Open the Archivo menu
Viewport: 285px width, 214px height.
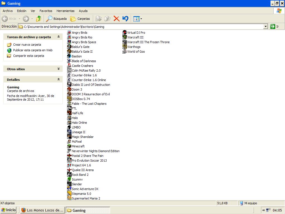point(8,11)
